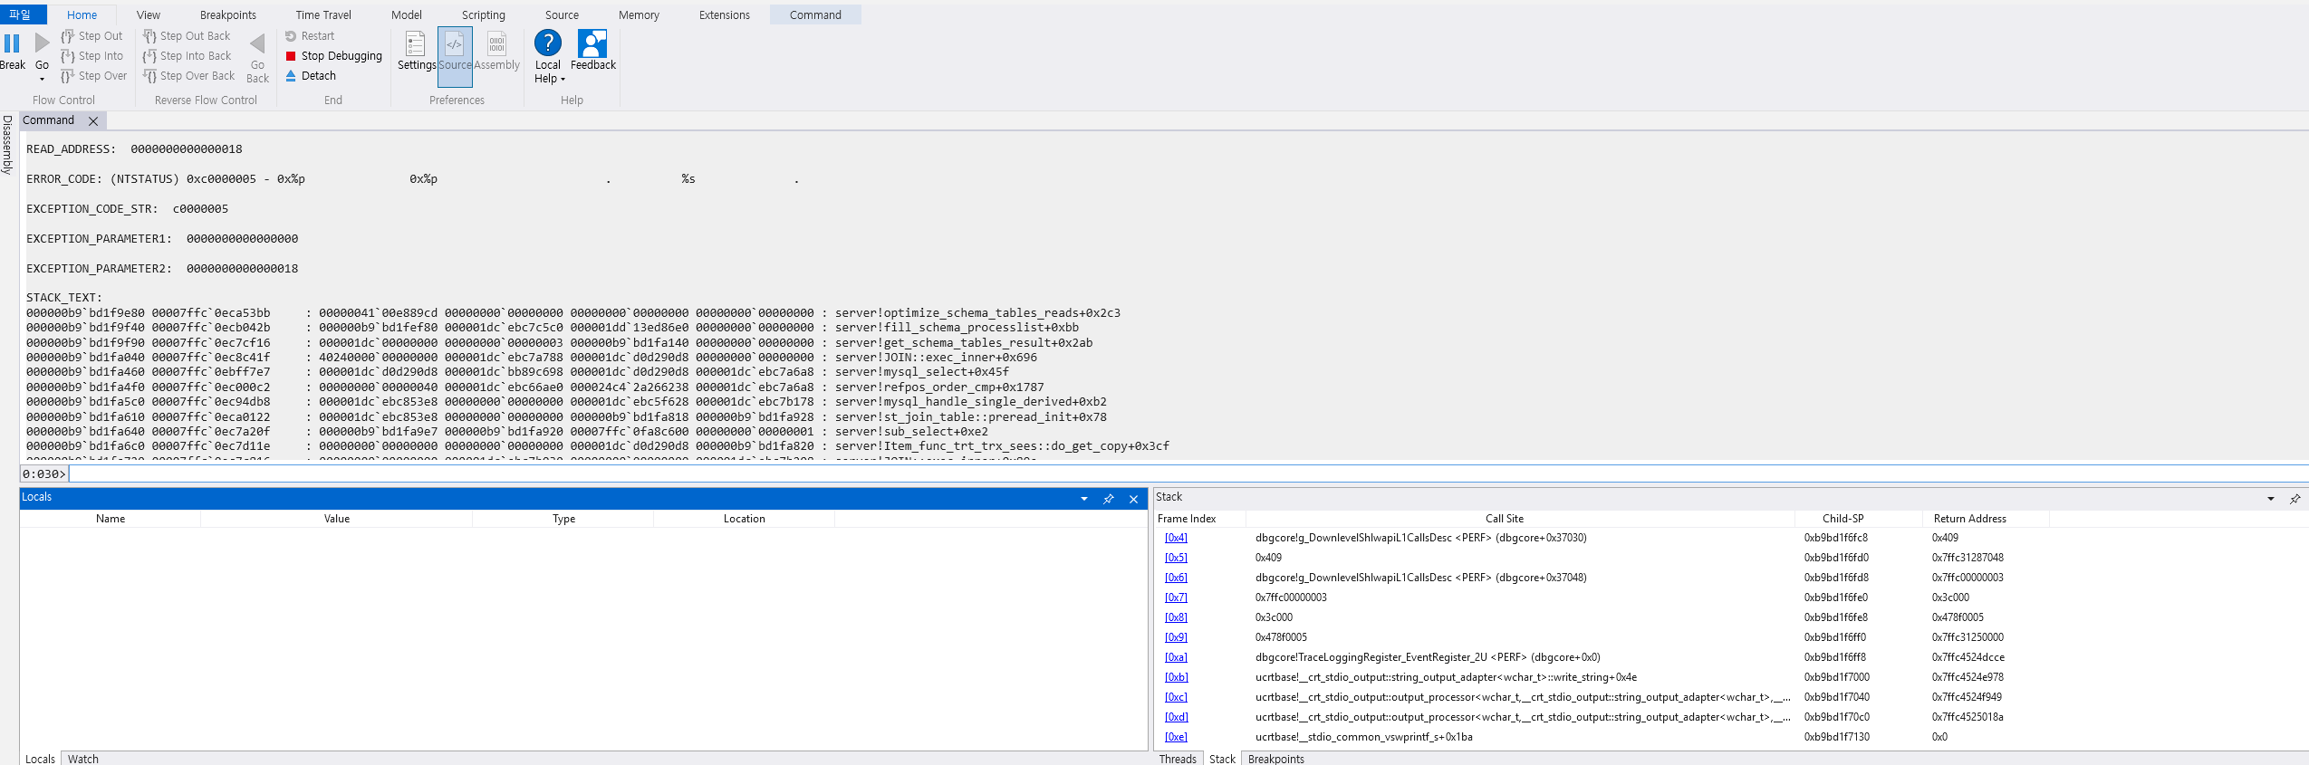
Task: Select the Command document tab
Action: click(x=49, y=120)
